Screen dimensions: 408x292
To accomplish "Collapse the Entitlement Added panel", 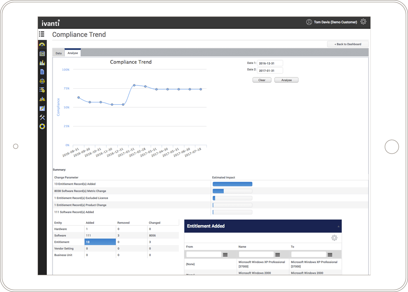I will click(338, 226).
